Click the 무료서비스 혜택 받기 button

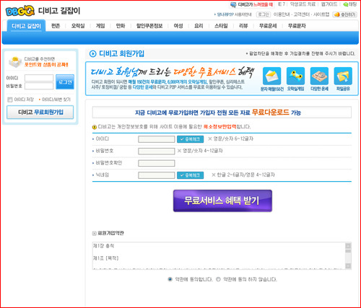pos(222,201)
